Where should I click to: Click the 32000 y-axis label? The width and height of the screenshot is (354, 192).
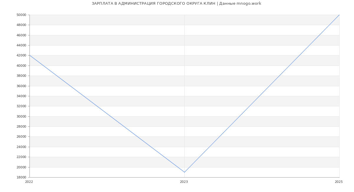point(22,106)
